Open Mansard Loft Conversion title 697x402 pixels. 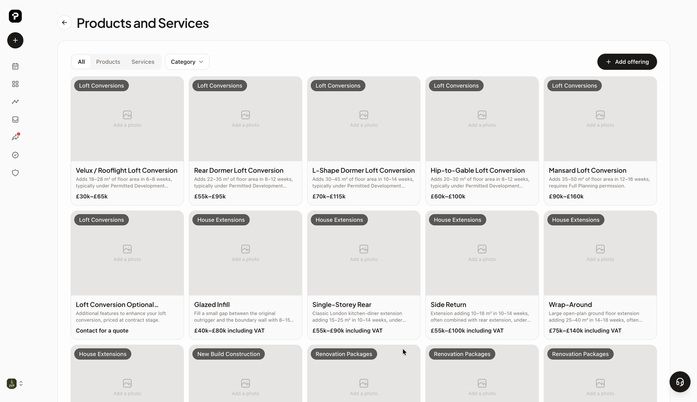click(588, 170)
